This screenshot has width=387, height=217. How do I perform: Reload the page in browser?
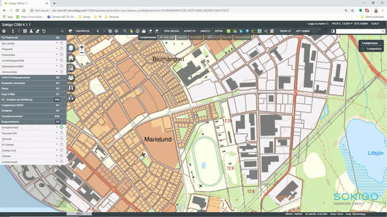tap(17, 11)
